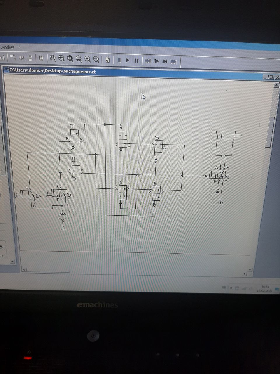Select the top center 2/2 valve
This screenshot has height=374, width=280.
coord(123,140)
